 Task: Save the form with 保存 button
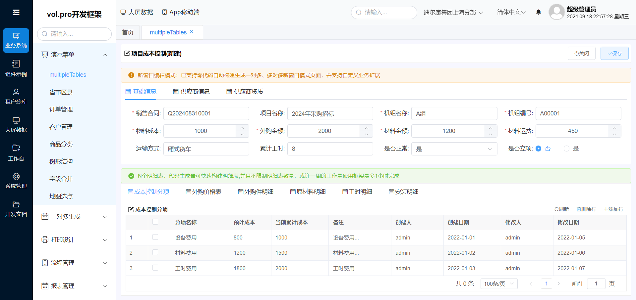614,53
